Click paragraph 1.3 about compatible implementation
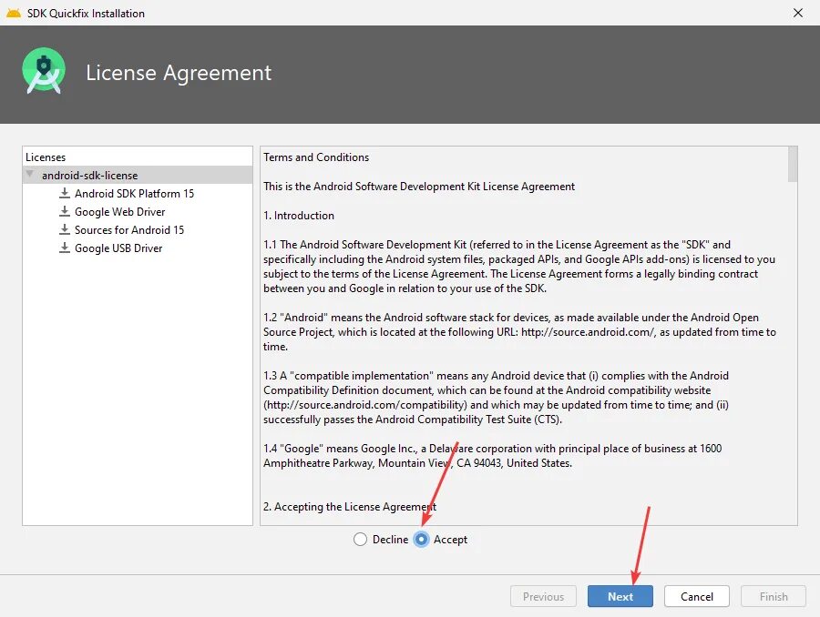The image size is (820, 617). [x=496, y=398]
